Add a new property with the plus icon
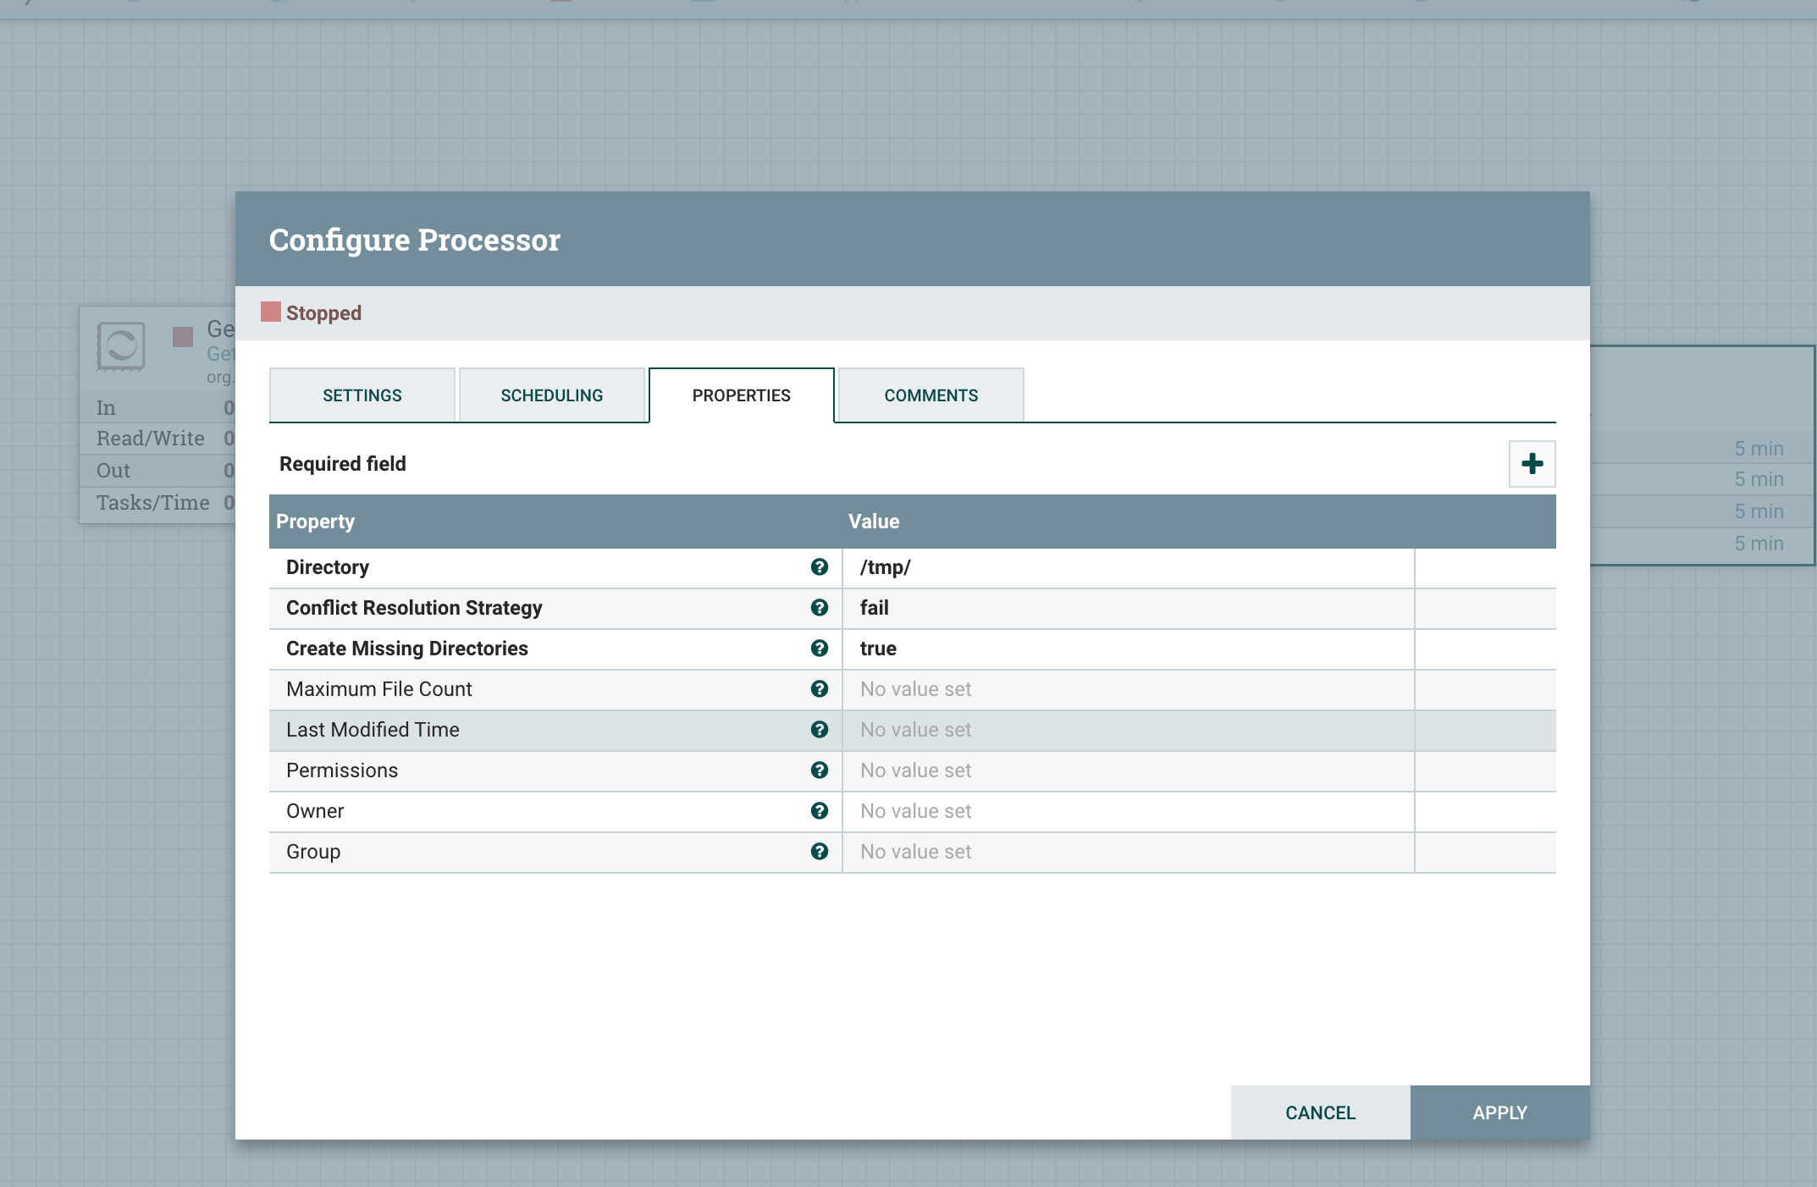1817x1187 pixels. pyautogui.click(x=1530, y=463)
